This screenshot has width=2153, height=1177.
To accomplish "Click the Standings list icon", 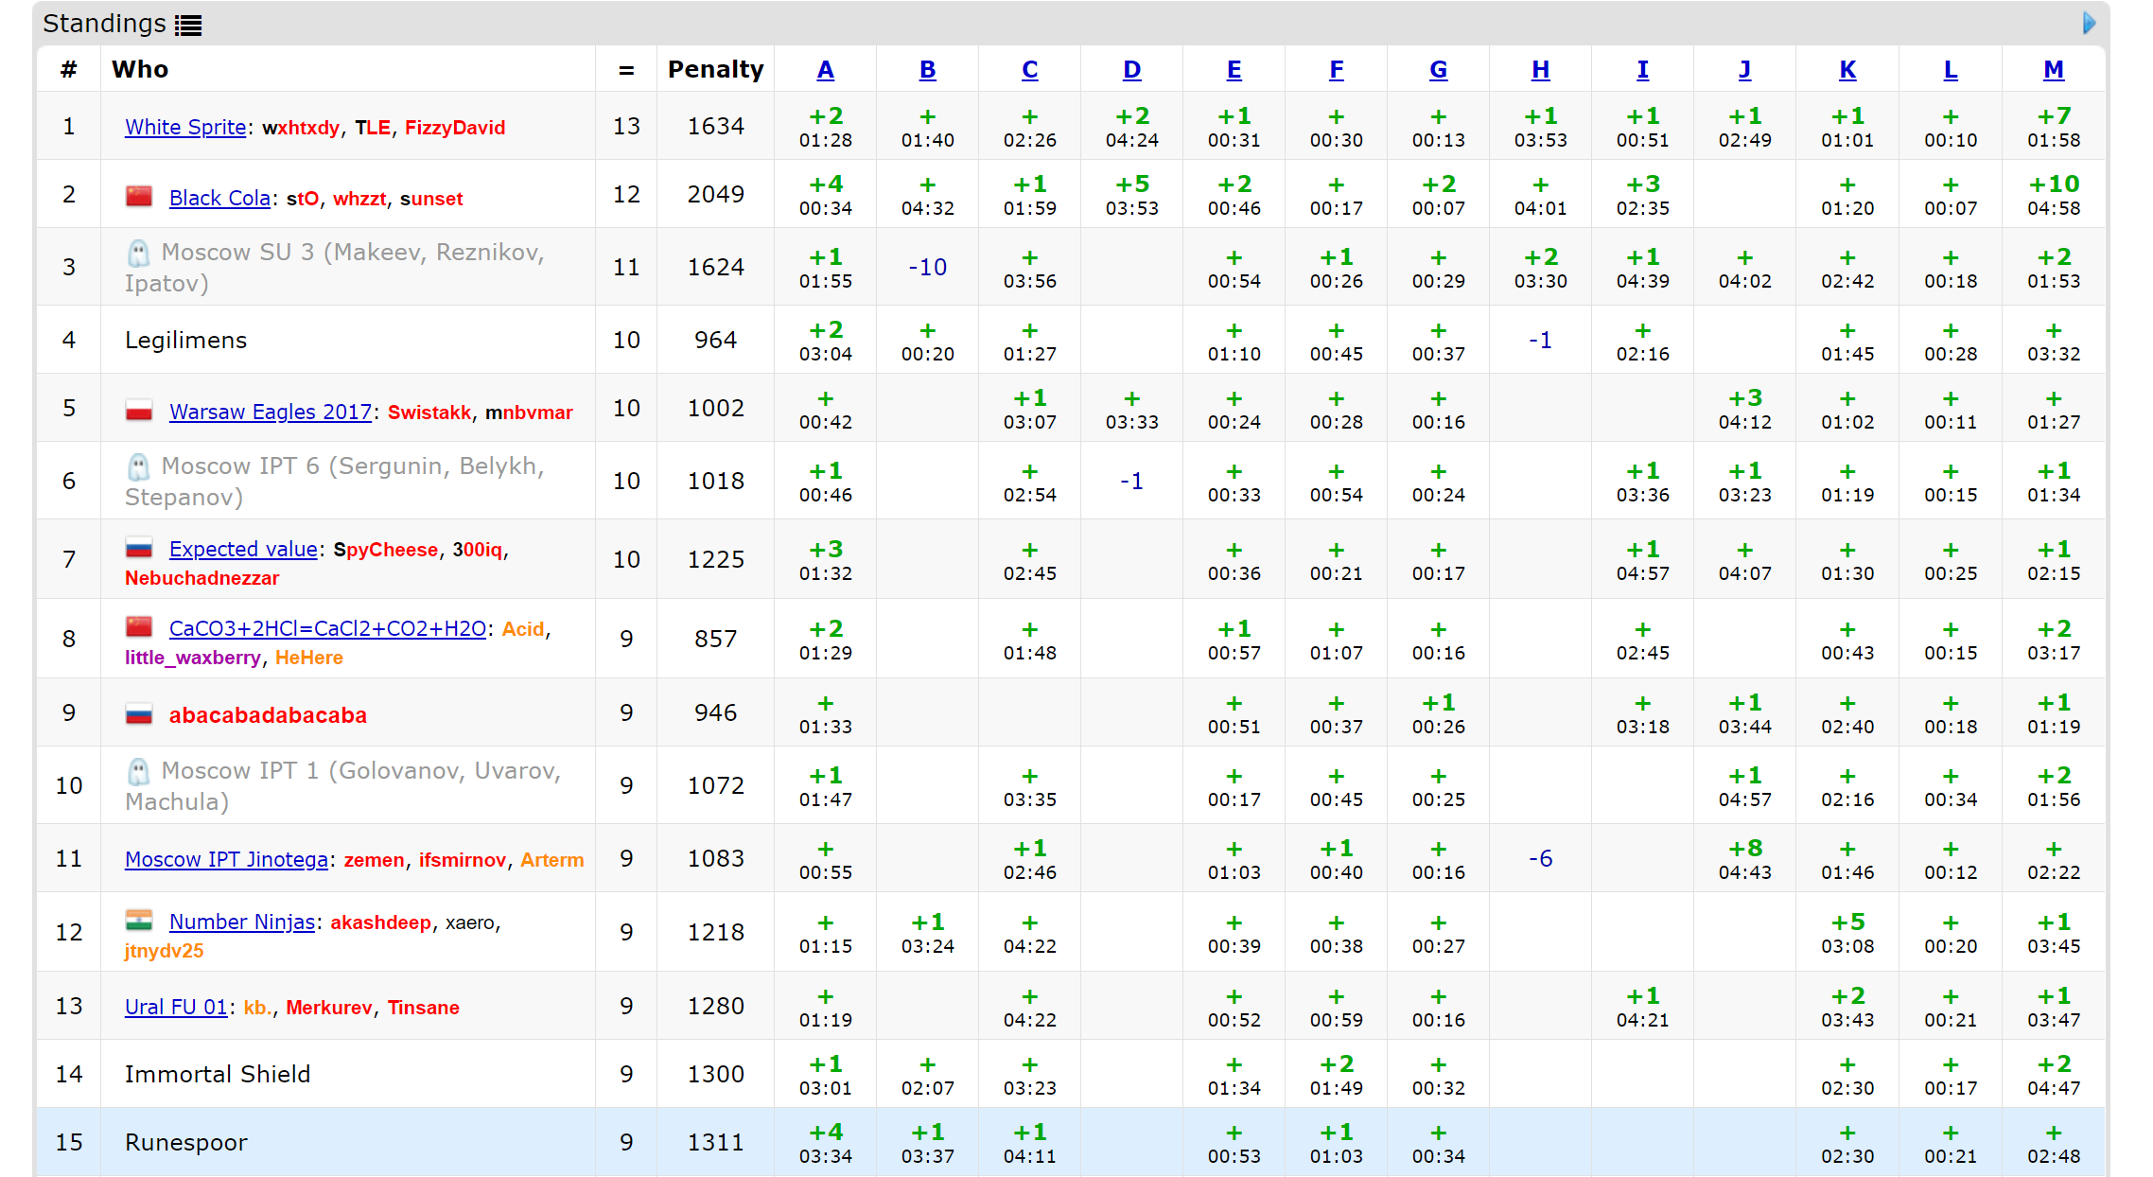I will [188, 26].
